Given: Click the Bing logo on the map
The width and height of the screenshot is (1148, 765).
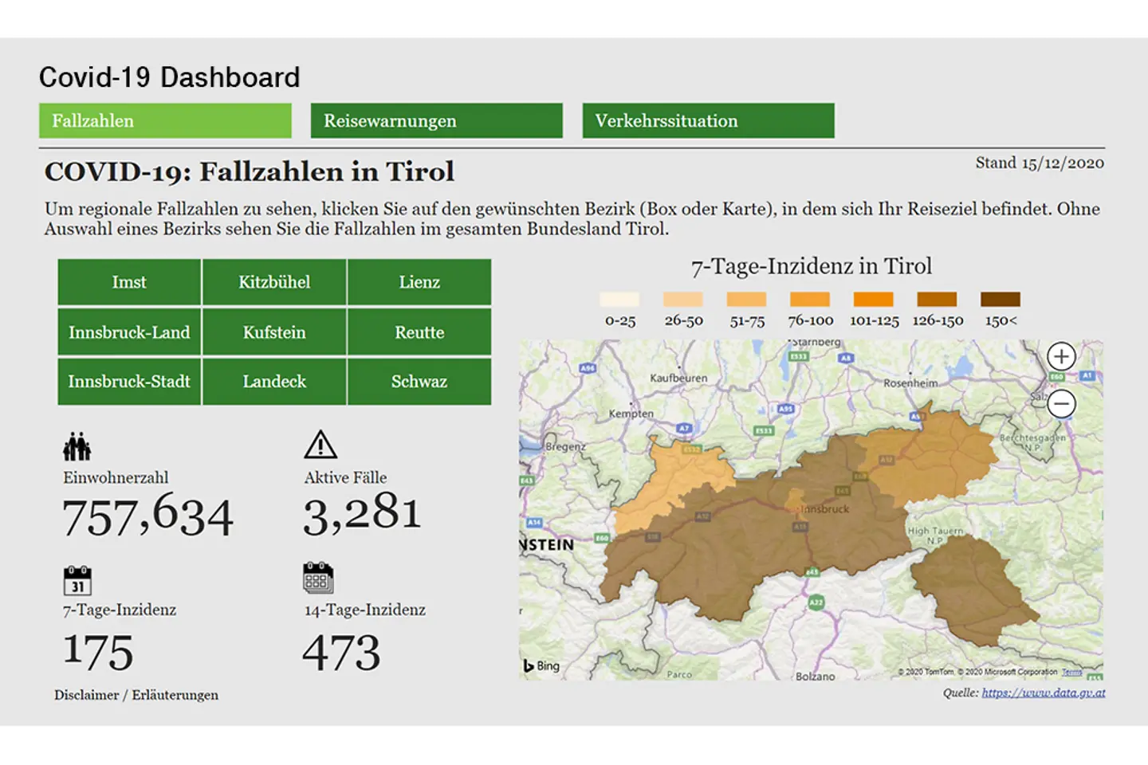Looking at the screenshot, I should pos(542,666).
